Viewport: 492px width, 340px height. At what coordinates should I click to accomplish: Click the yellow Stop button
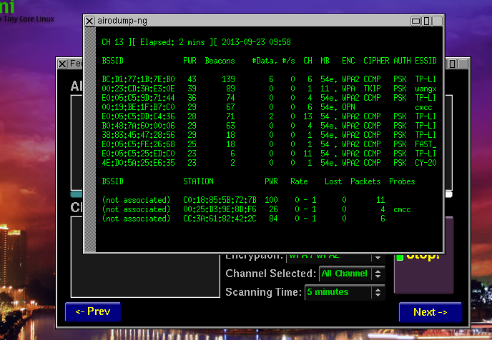[423, 256]
